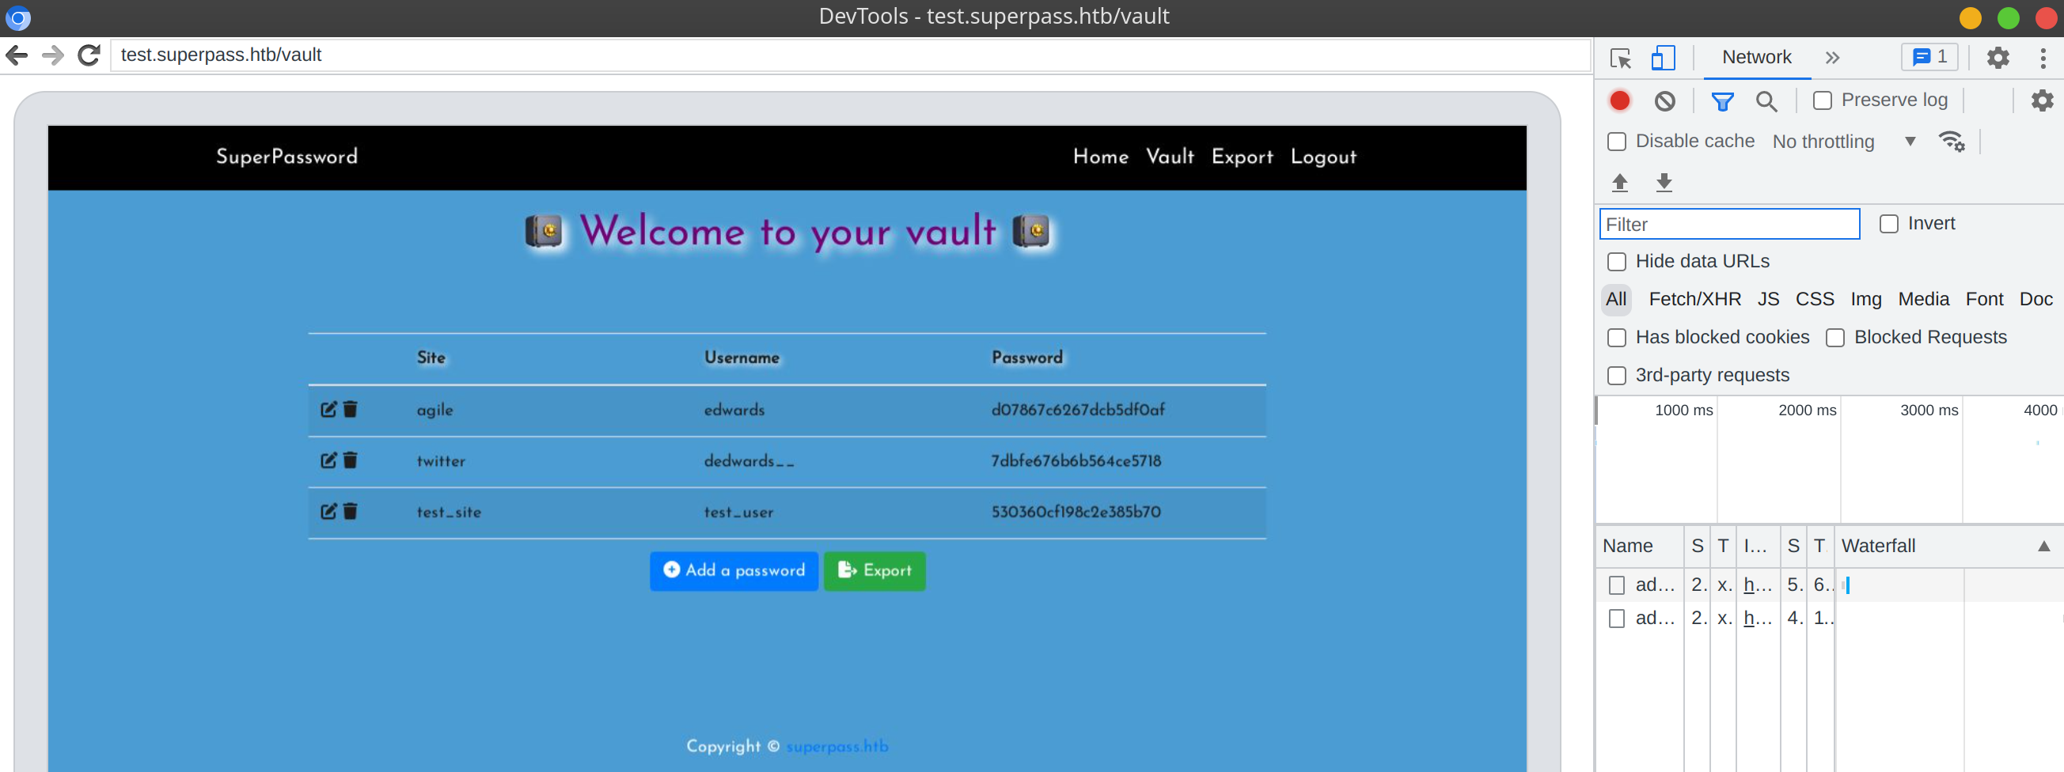This screenshot has height=772, width=2064.
Task: Toggle Waterfall column sort arrow
Action: point(2043,546)
